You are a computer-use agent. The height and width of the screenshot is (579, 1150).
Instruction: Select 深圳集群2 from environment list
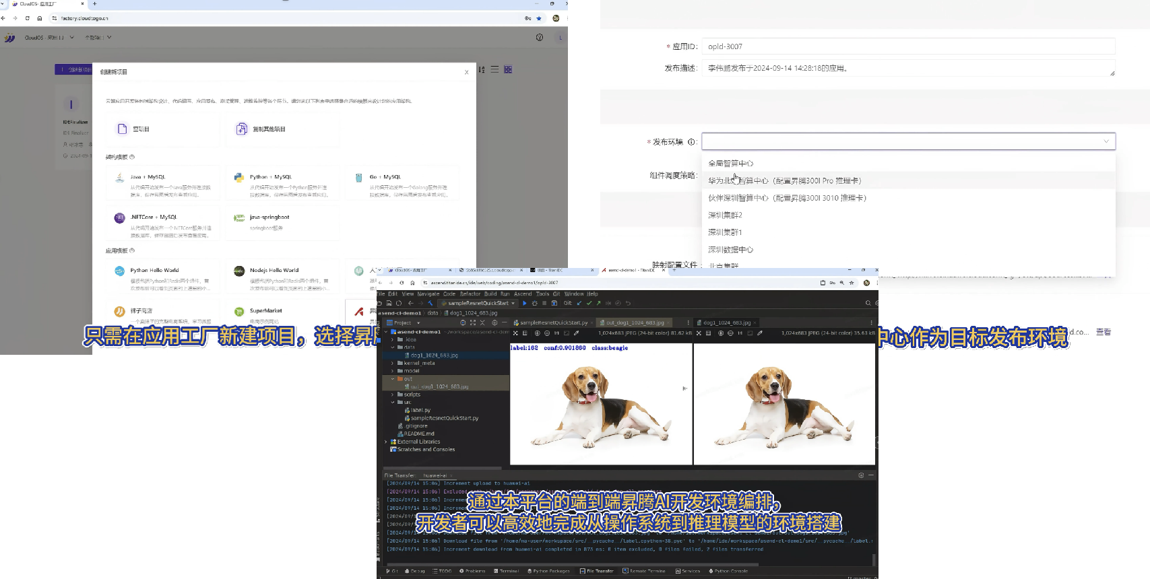click(725, 215)
